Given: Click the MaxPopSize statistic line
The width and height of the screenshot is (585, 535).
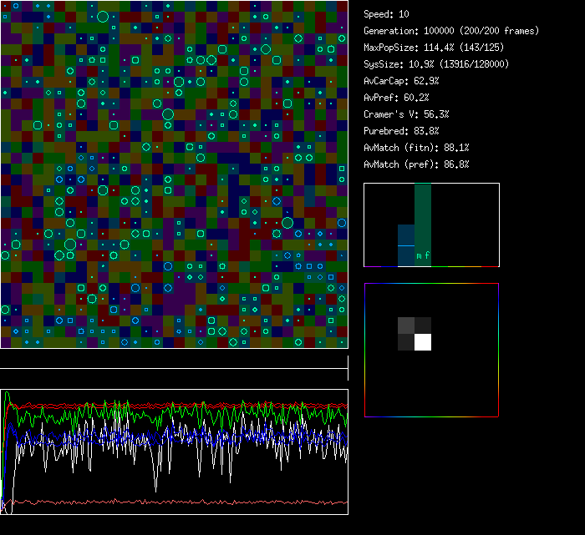Looking at the screenshot, I should point(439,48).
